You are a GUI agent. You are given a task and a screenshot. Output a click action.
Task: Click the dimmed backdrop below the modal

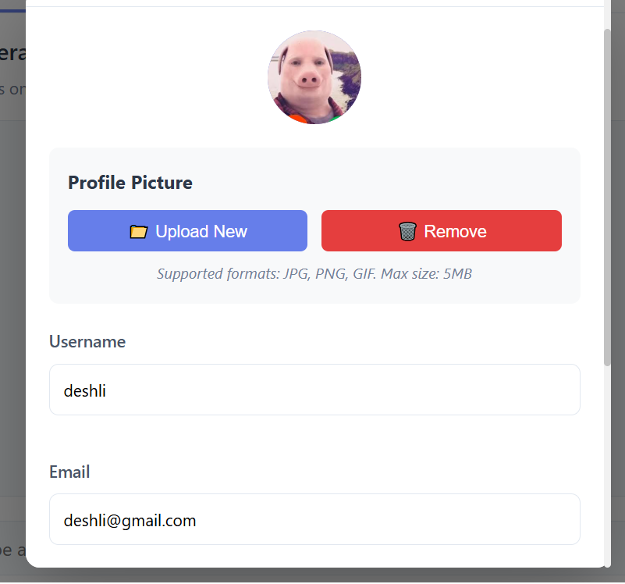point(311,575)
